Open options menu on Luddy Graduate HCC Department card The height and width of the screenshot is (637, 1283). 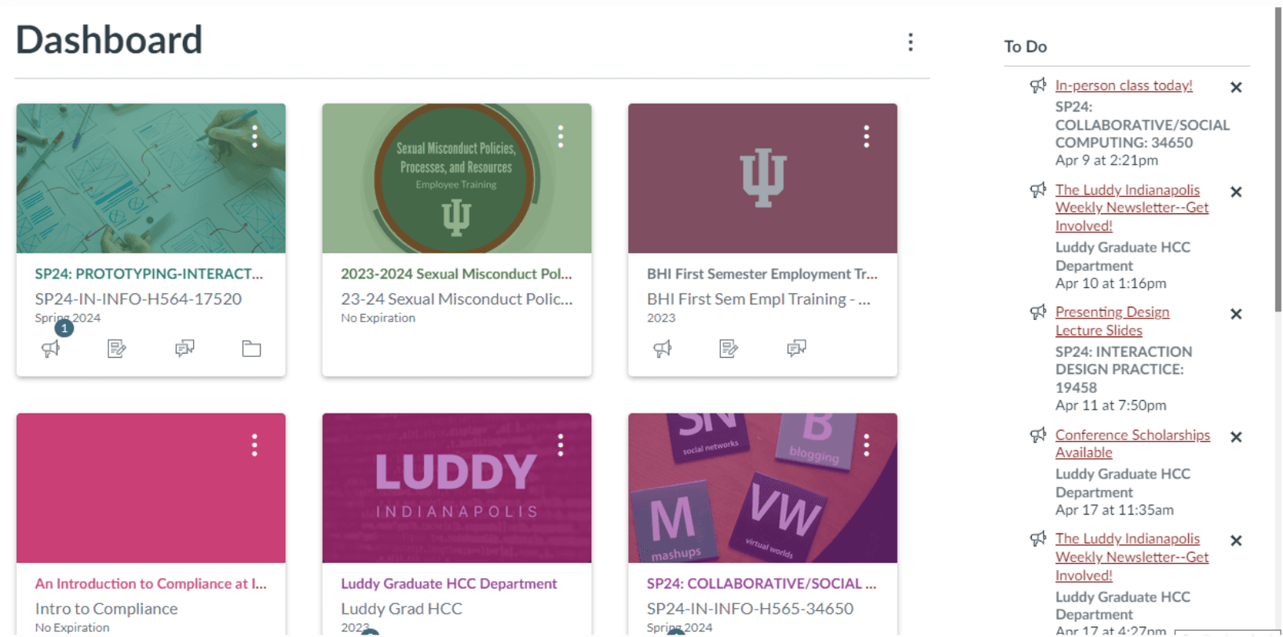pyautogui.click(x=561, y=446)
